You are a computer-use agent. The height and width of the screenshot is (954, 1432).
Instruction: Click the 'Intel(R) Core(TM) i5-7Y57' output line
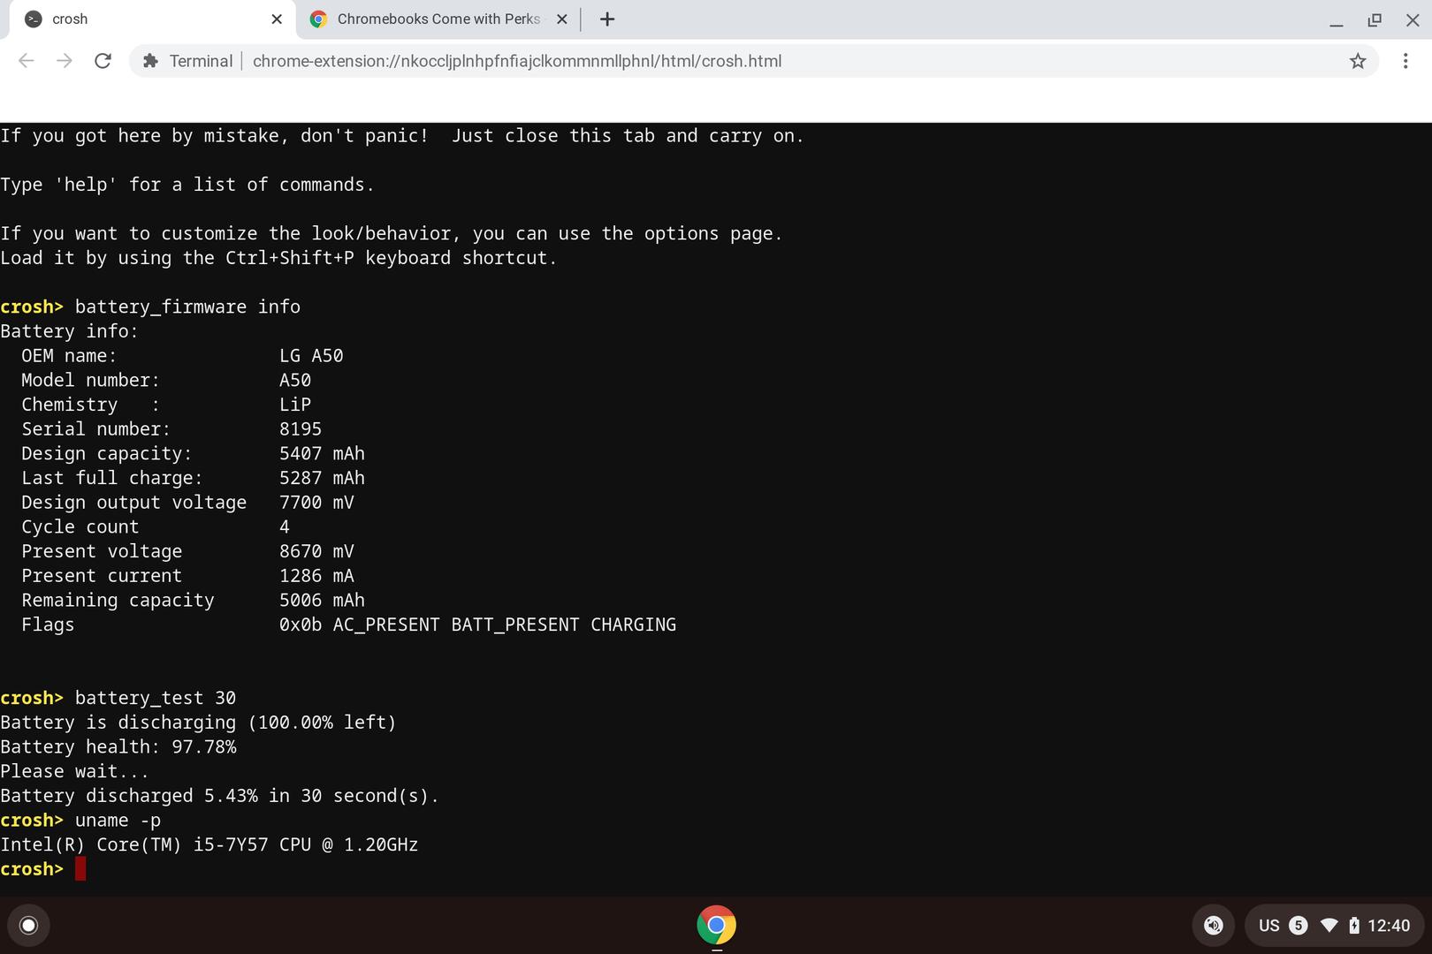click(209, 844)
